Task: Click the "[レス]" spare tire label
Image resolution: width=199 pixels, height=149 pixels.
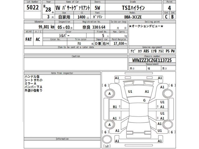Action: click(x=107, y=146)
